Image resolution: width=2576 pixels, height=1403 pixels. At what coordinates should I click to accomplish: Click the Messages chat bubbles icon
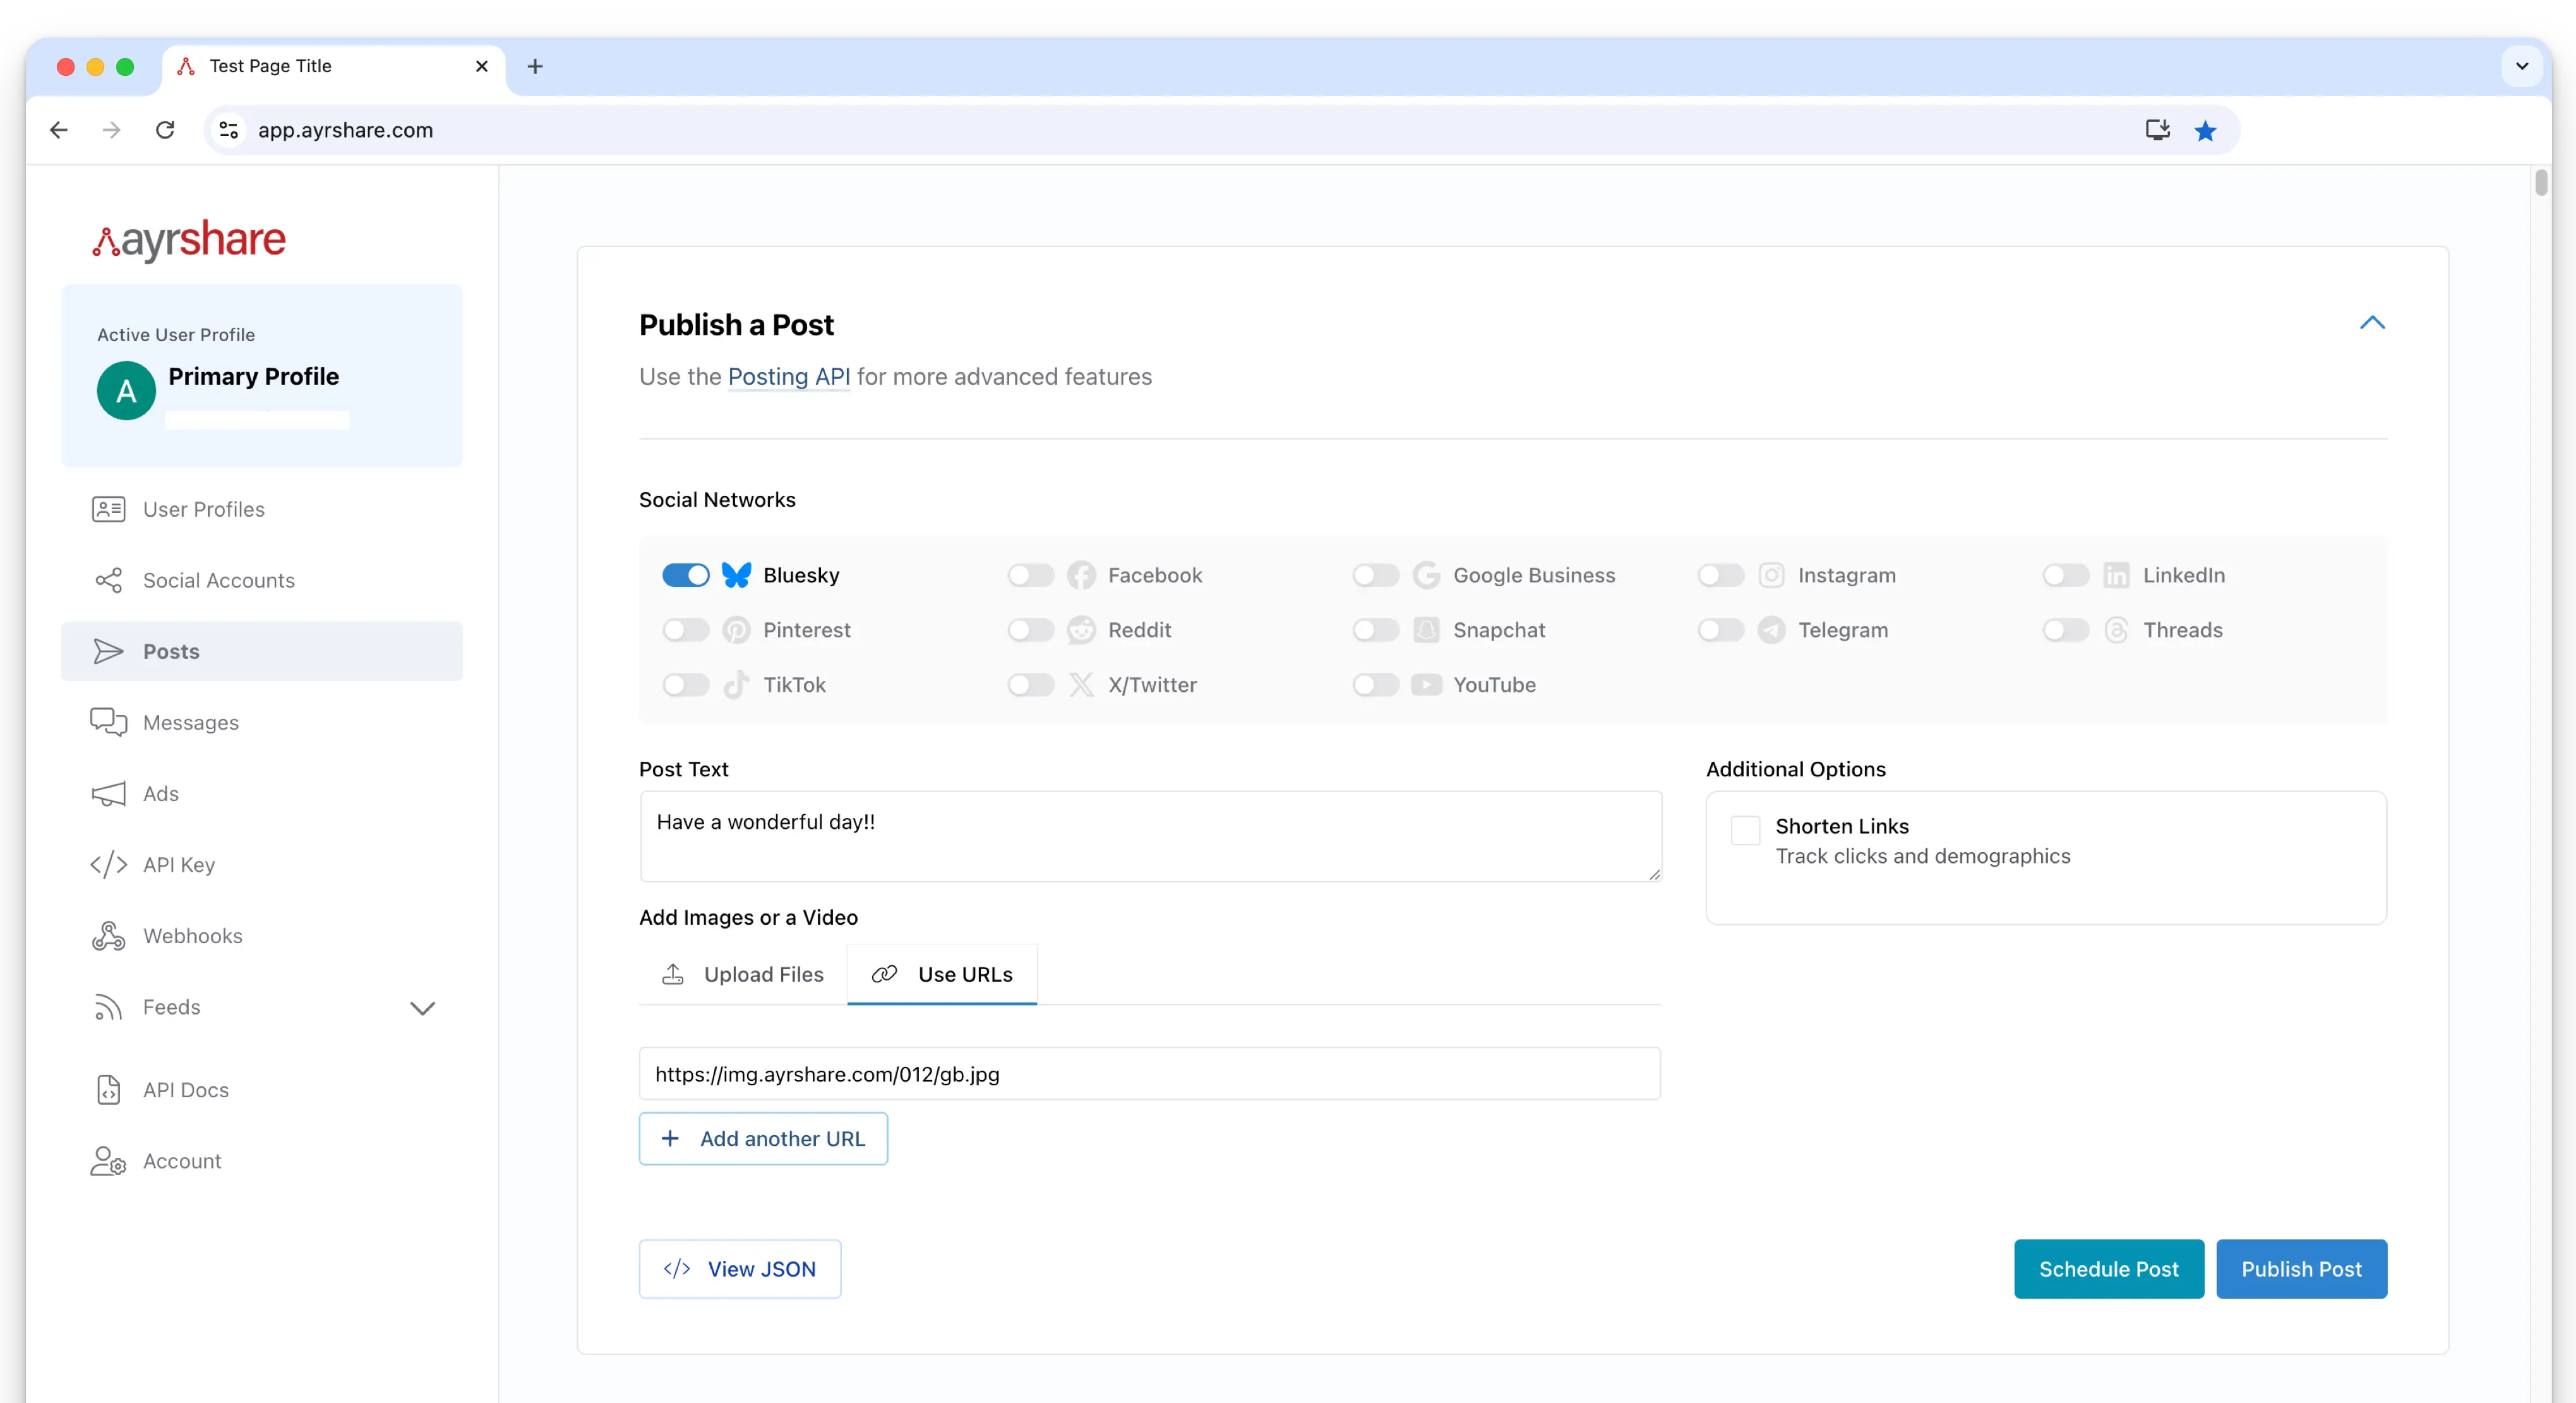108,722
